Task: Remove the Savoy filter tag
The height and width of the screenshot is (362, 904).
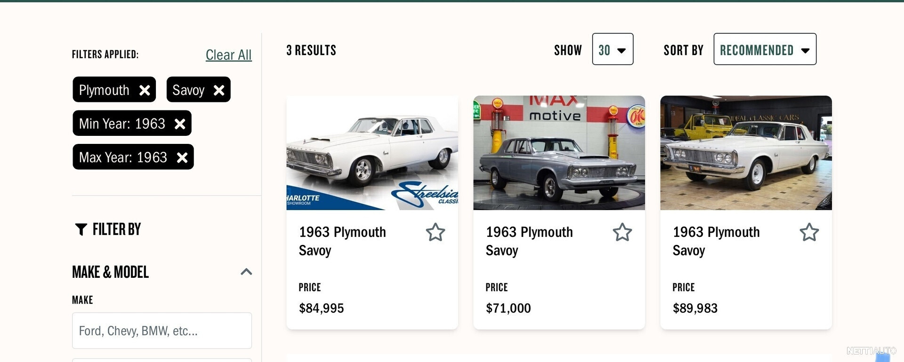Action: (219, 90)
